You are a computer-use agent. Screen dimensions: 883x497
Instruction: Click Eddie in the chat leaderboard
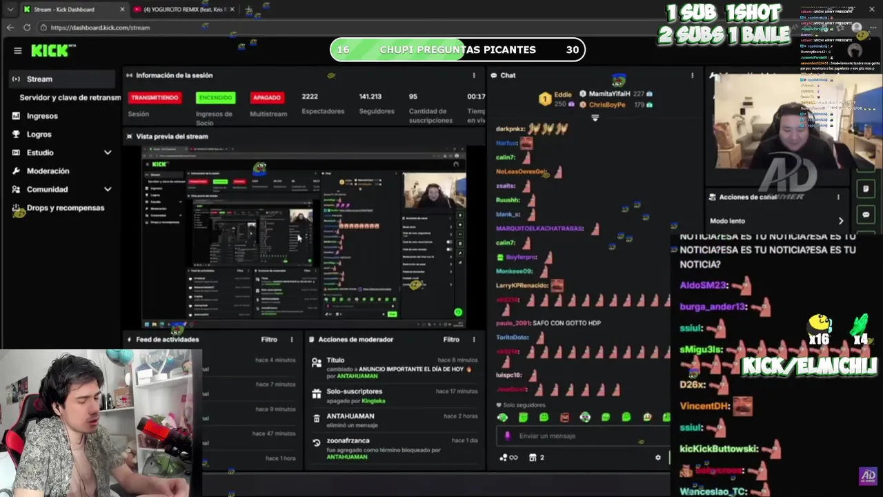[562, 94]
